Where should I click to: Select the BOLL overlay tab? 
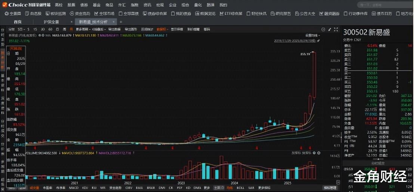click(x=240, y=188)
